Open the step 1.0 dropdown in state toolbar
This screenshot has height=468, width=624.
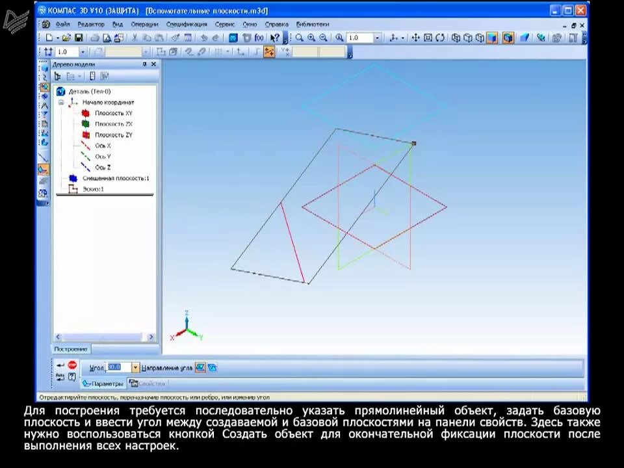pyautogui.click(x=83, y=52)
